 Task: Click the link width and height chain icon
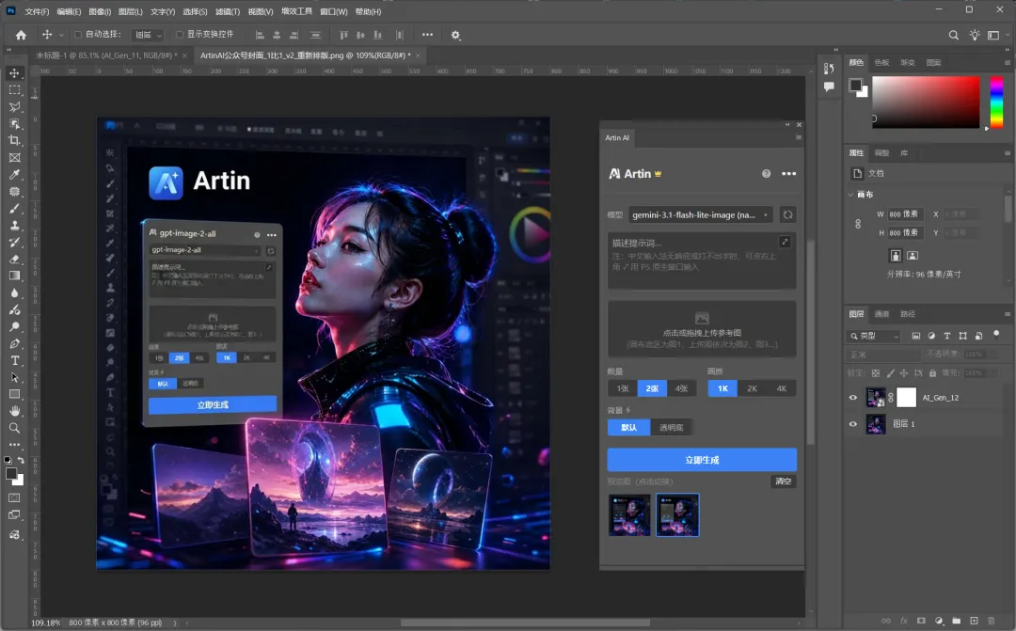point(858,224)
